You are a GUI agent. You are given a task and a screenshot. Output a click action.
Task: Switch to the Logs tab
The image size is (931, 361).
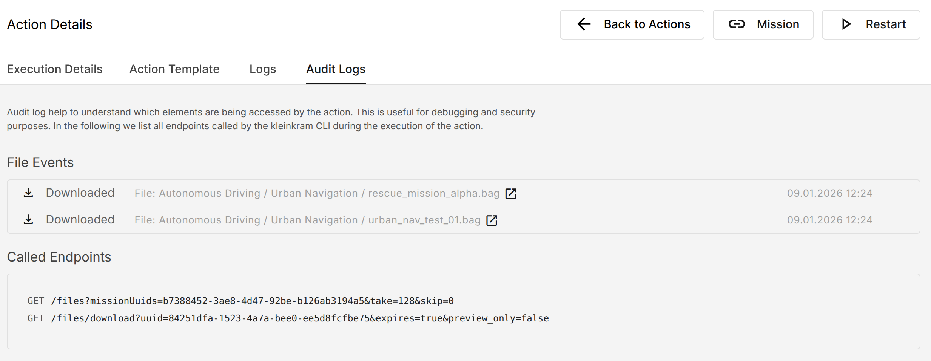pyautogui.click(x=262, y=69)
